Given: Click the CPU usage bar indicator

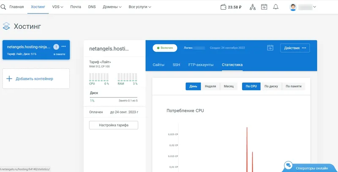Looking at the screenshot, I should pyautogui.click(x=99, y=77).
